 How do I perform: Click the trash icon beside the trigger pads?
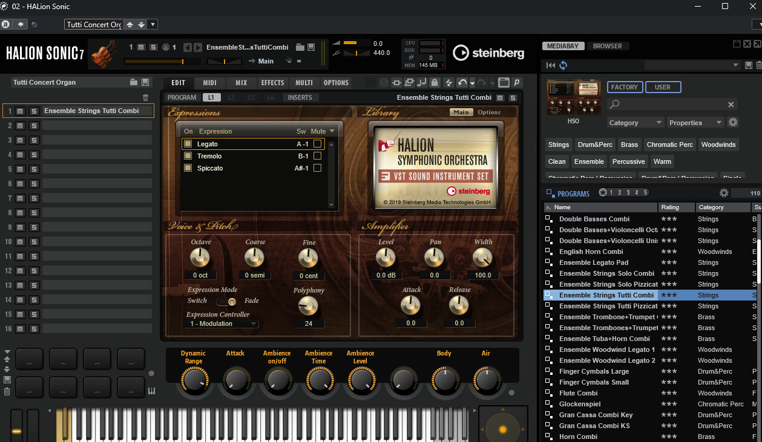[x=7, y=391]
